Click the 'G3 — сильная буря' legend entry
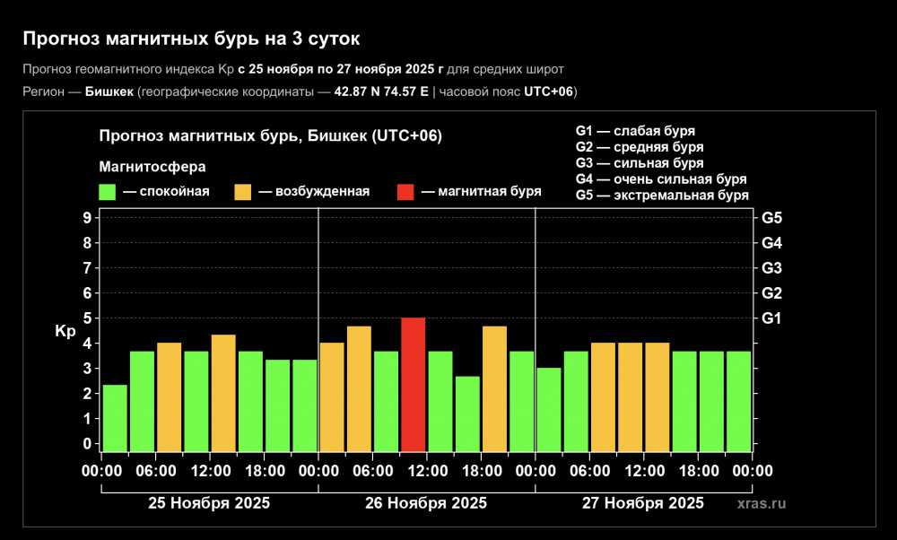The image size is (897, 540). pyautogui.click(x=639, y=163)
